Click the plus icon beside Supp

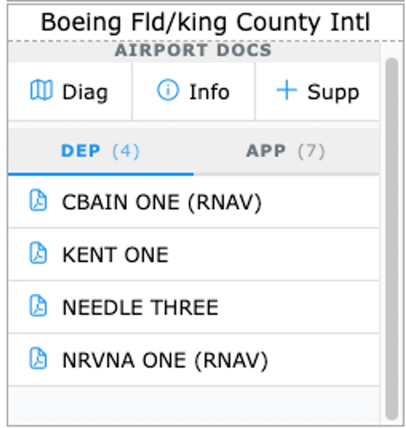click(287, 90)
